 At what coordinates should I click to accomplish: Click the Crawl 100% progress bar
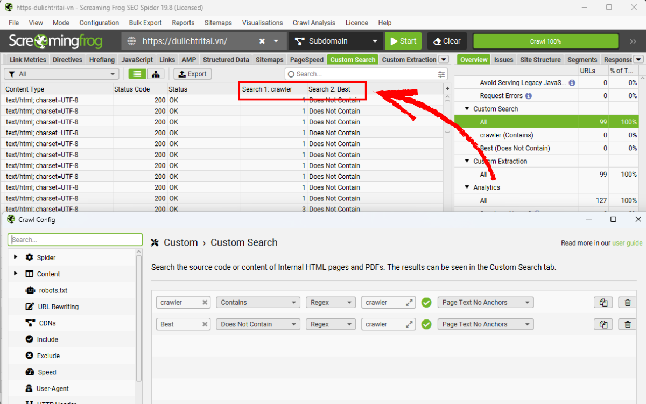(x=545, y=41)
